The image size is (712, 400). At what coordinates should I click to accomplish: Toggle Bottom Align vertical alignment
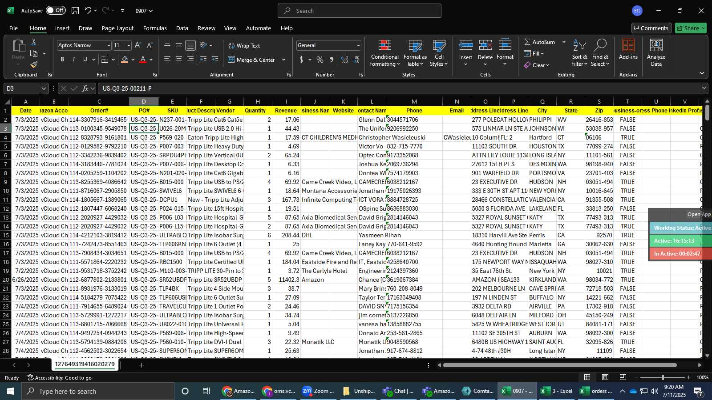coord(190,45)
